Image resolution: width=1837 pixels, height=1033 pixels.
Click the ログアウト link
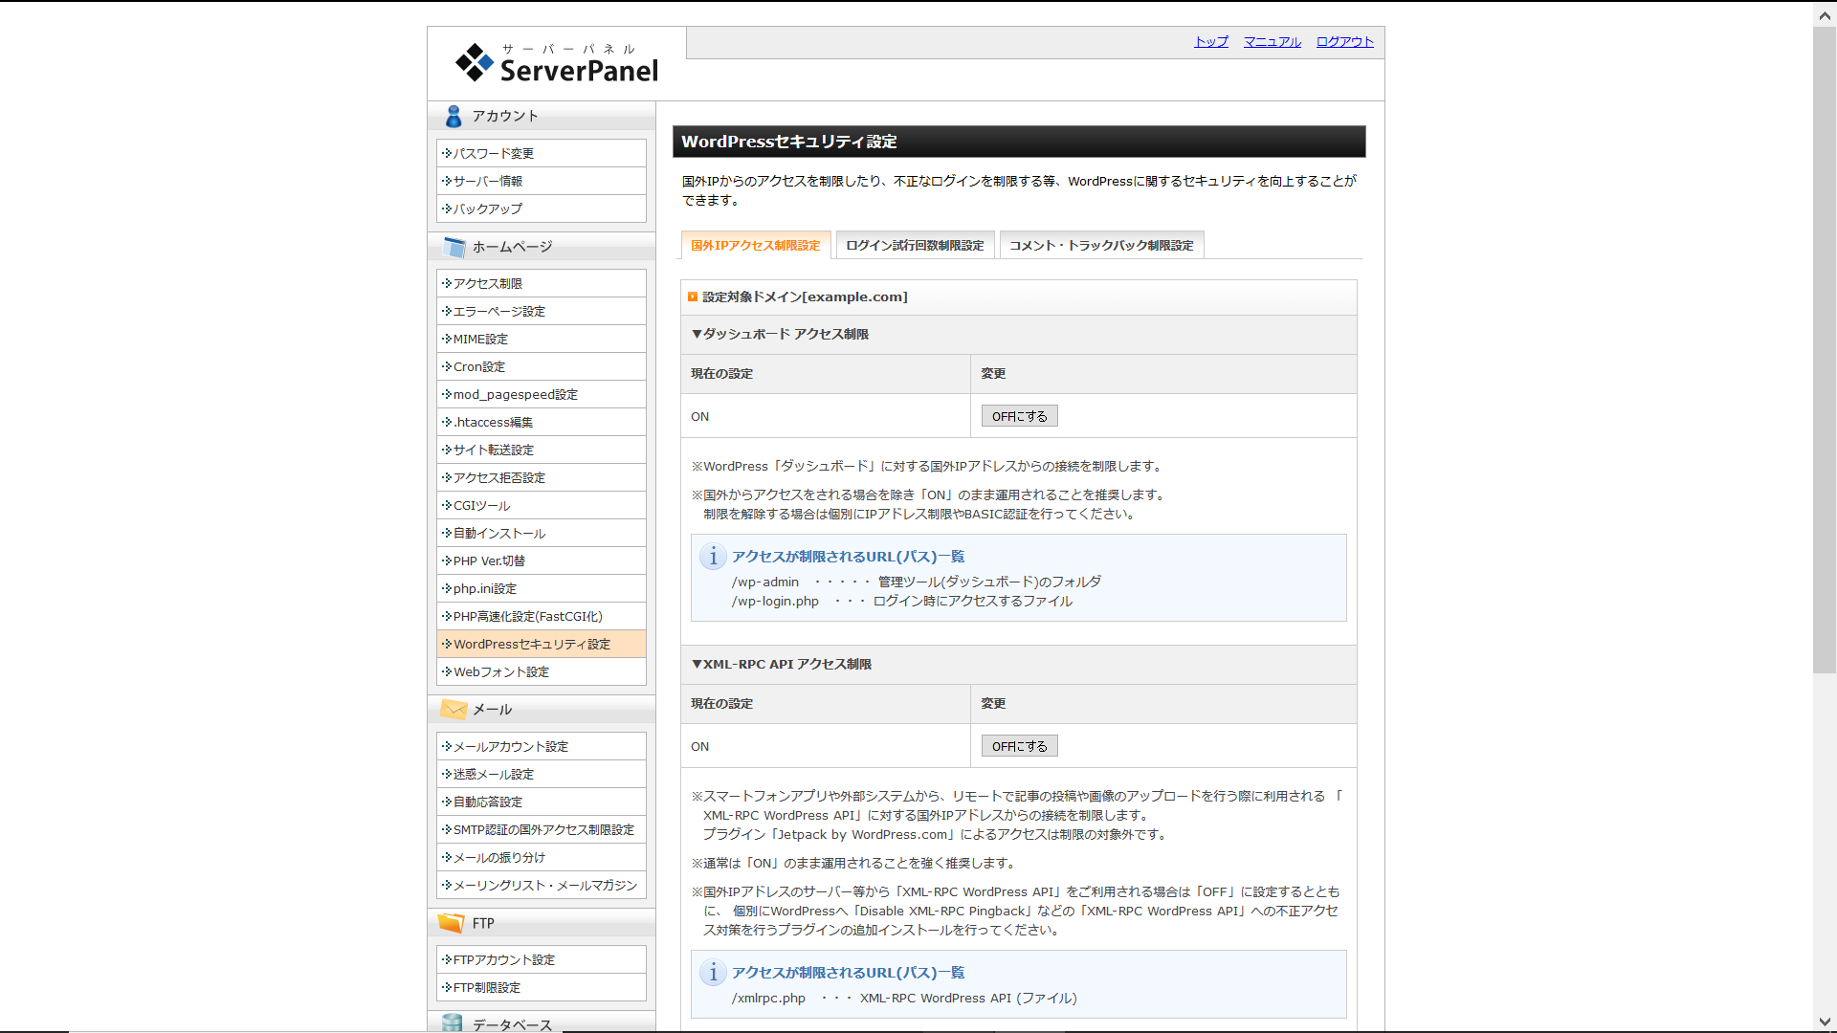[x=1344, y=41]
